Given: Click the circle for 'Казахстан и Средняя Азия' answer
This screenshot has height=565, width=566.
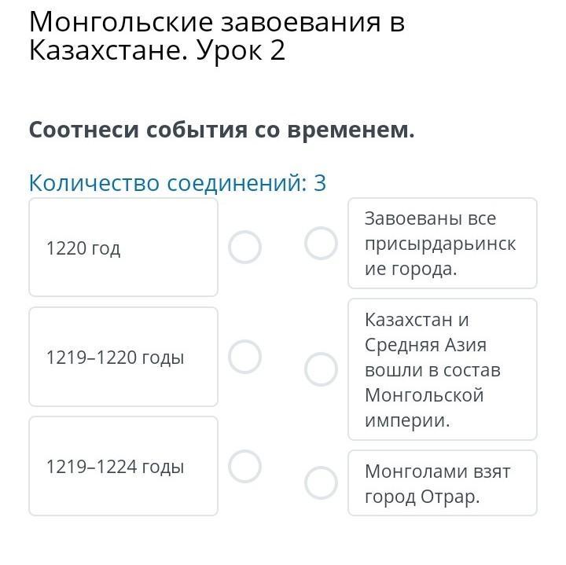Looking at the screenshot, I should [321, 369].
